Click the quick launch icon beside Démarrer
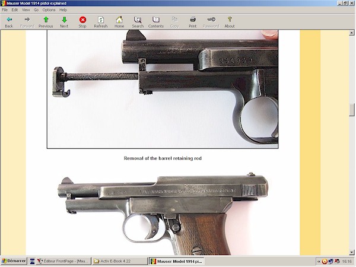This screenshot has width=356, height=267. pyautogui.click(x=32, y=261)
